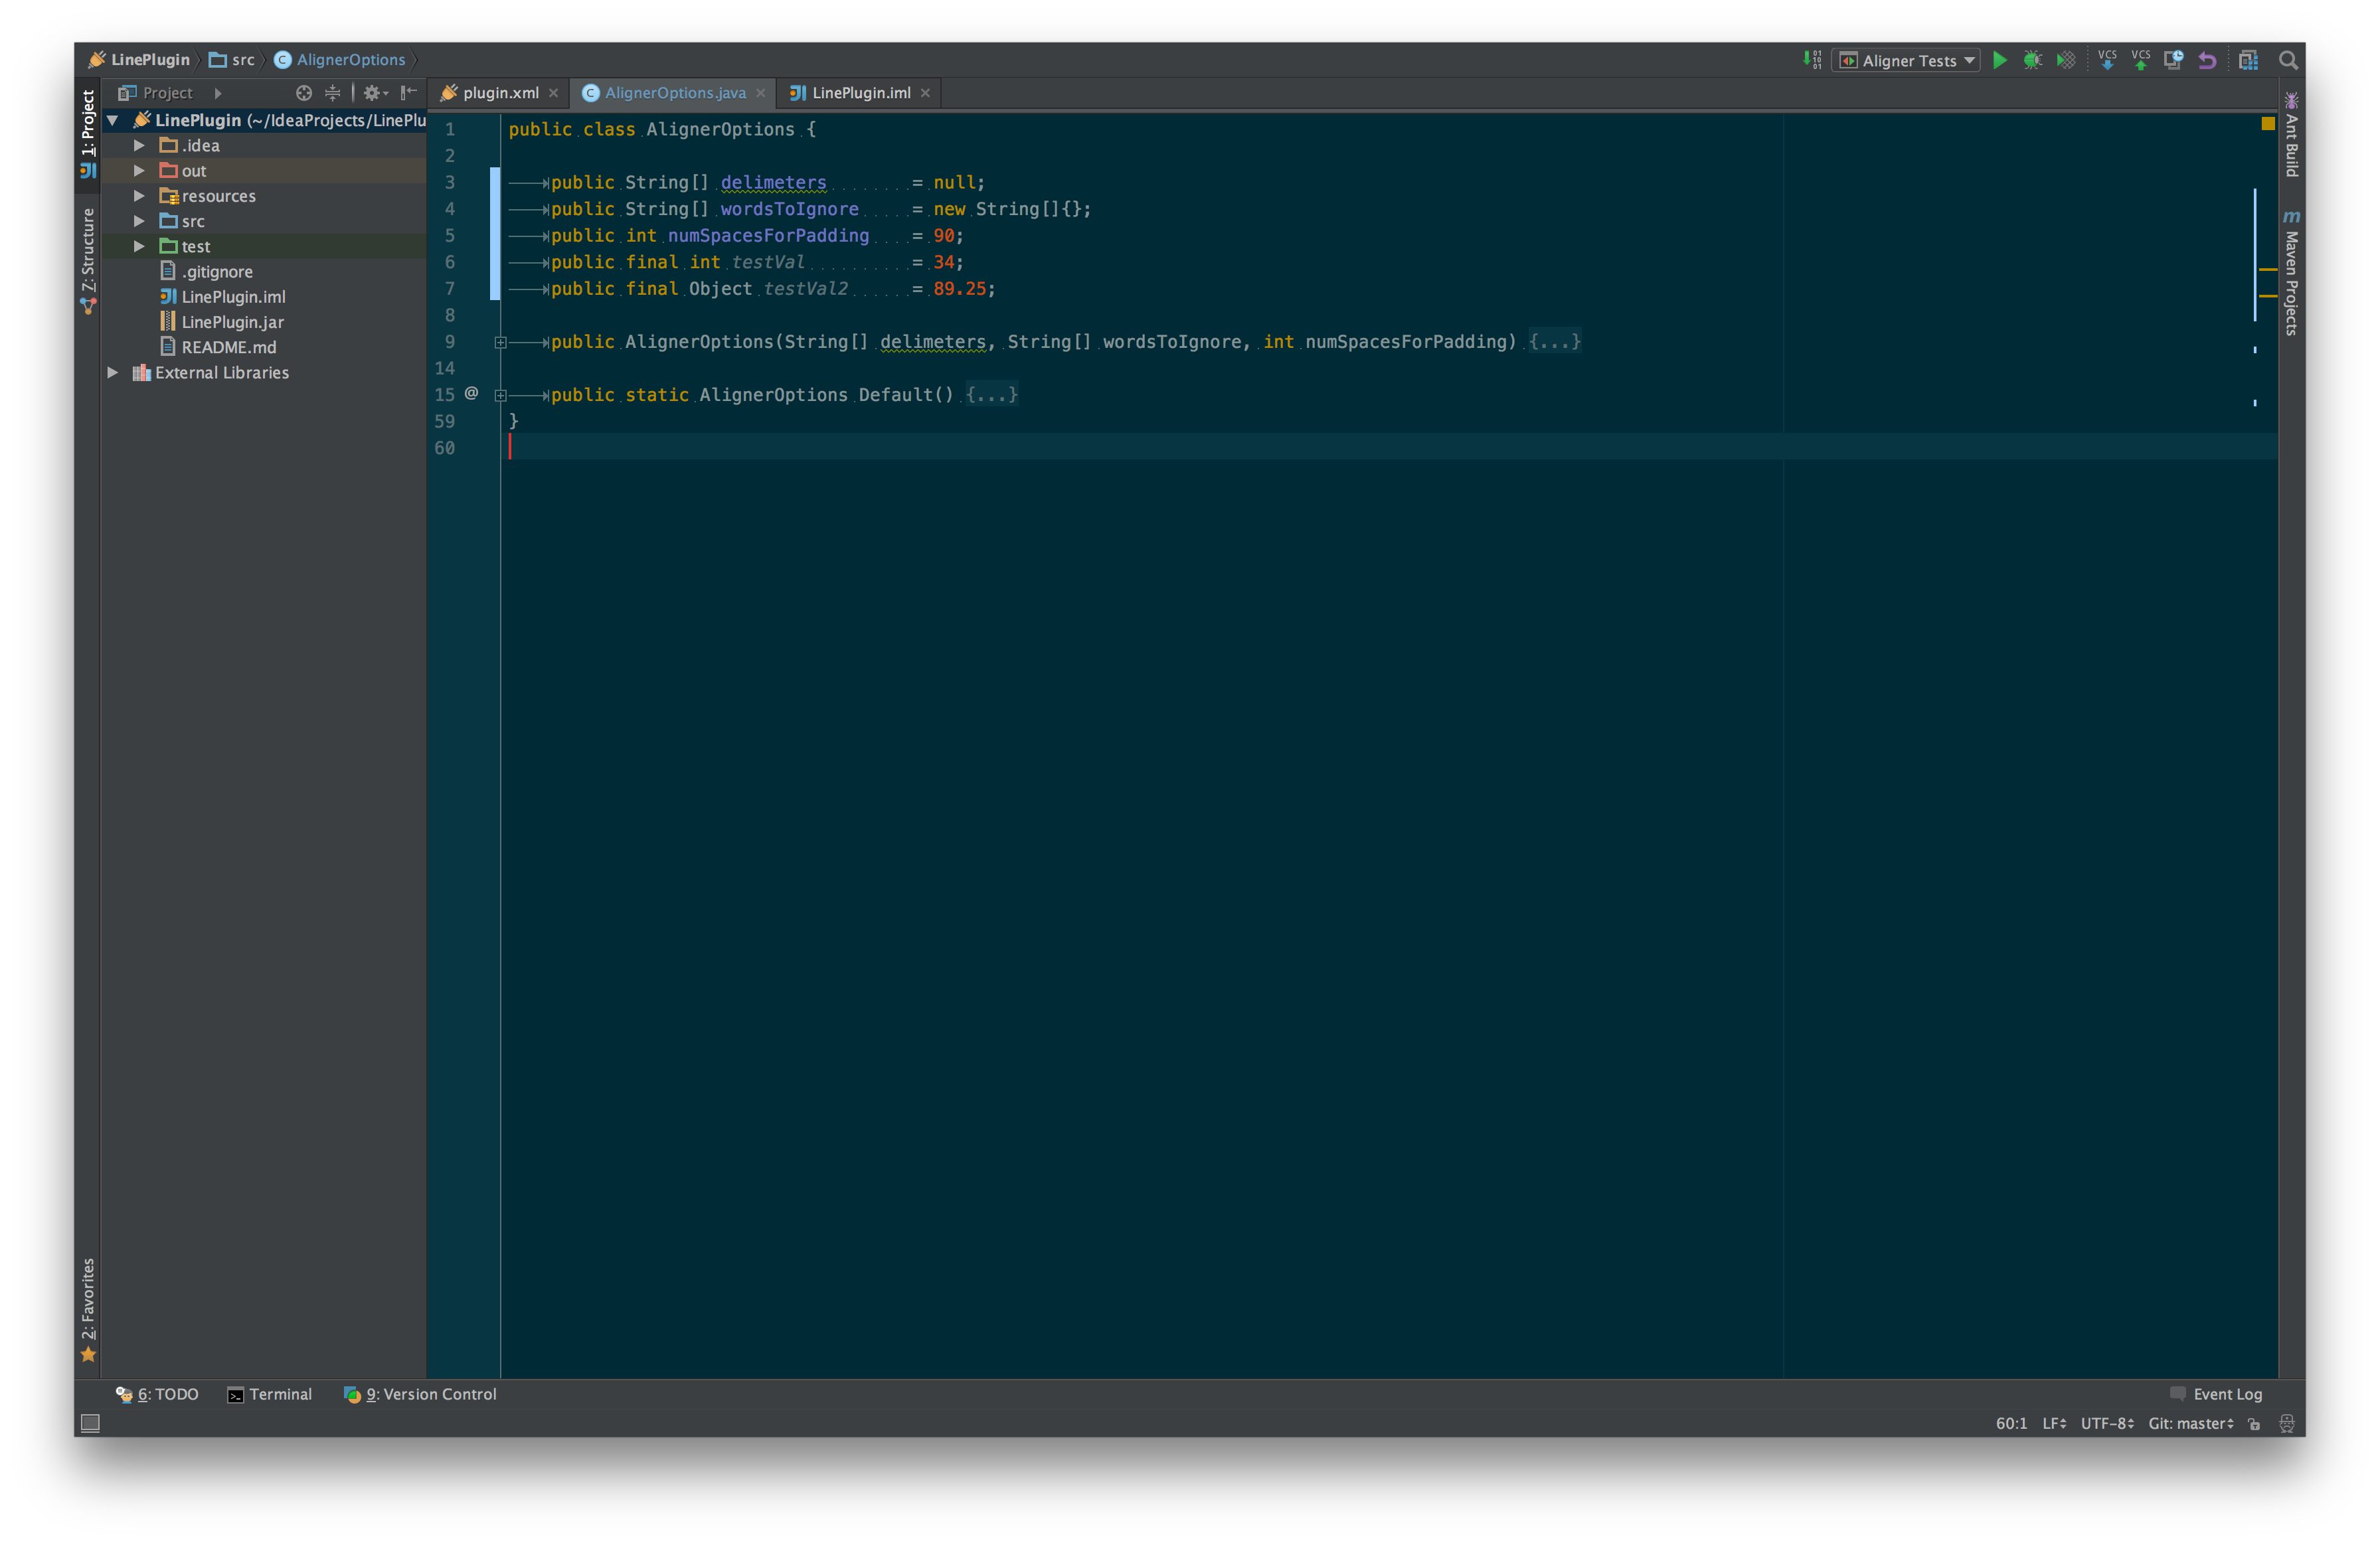Toggle the Structure tool window
Viewport: 2380px width, 1543px height.
pyautogui.click(x=88, y=258)
